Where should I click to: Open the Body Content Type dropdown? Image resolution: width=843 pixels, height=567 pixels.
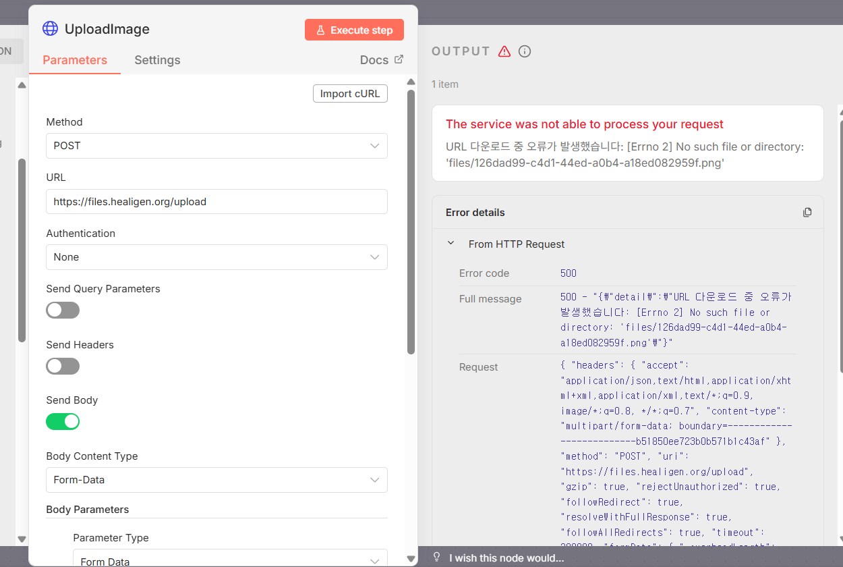point(216,480)
